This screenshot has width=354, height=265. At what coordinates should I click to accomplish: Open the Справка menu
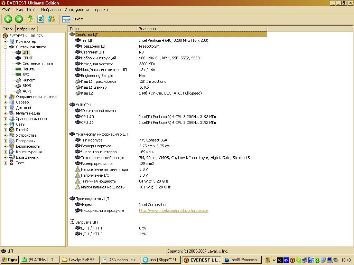pos(100,10)
